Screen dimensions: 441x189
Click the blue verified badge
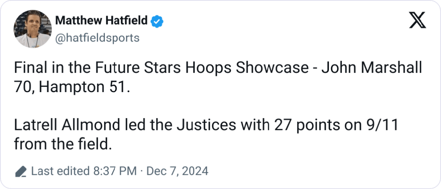pos(156,21)
